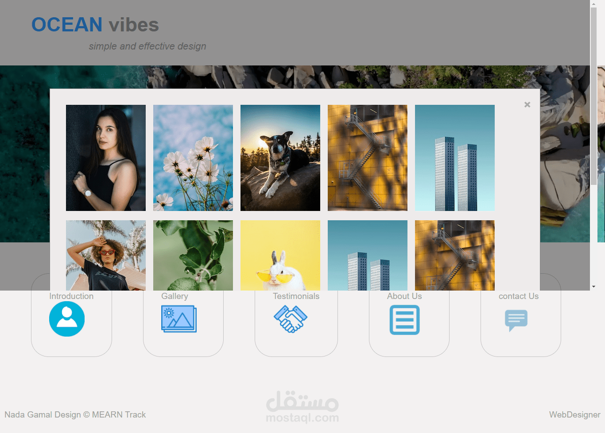Select the yellow wall staircase photo in top row
The height and width of the screenshot is (433, 605).
coord(368,158)
